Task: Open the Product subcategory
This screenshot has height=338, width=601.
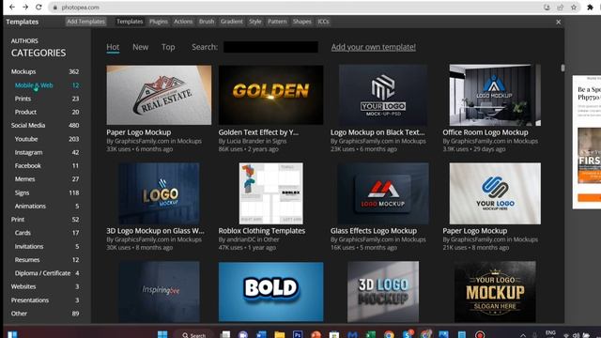Action: point(46,112)
